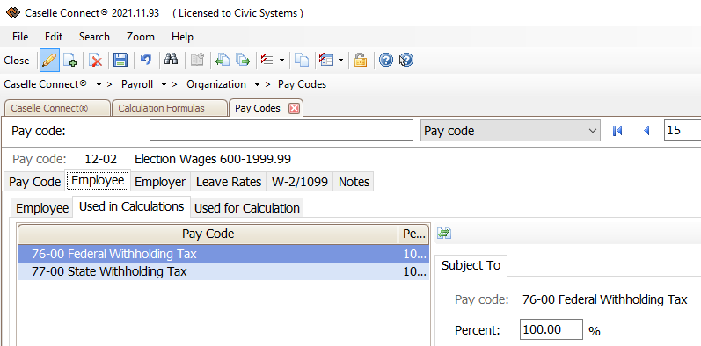Image resolution: width=701 pixels, height=346 pixels.
Task: Switch to the Caselle Connect® tab
Action: coord(57,109)
